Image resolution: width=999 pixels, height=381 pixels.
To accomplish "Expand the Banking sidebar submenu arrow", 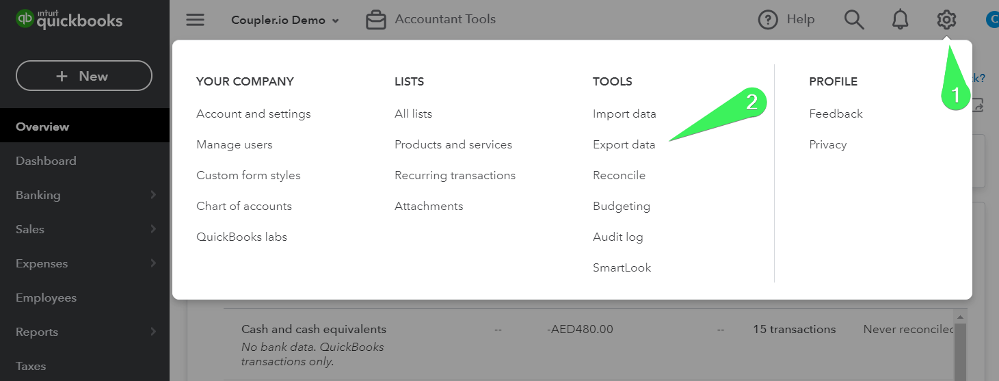I will [153, 195].
